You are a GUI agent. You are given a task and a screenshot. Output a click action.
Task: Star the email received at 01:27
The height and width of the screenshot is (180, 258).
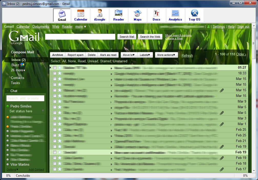pos(59,67)
